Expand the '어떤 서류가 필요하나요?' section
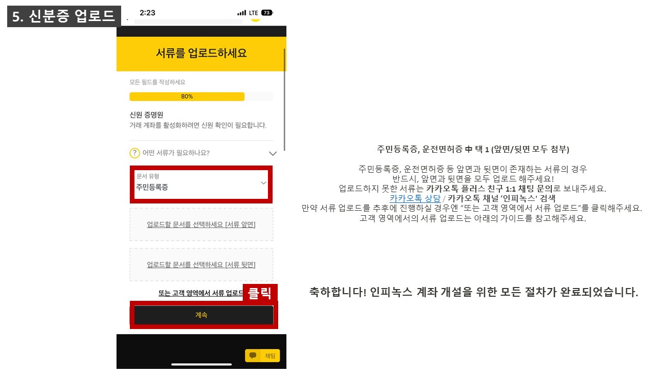 pos(273,153)
